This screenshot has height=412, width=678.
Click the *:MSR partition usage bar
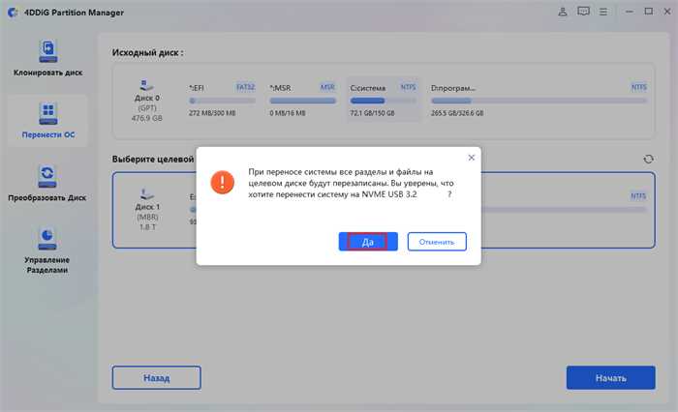point(302,101)
